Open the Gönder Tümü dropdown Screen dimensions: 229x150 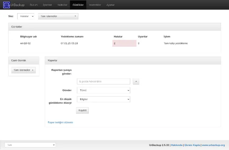103,90
